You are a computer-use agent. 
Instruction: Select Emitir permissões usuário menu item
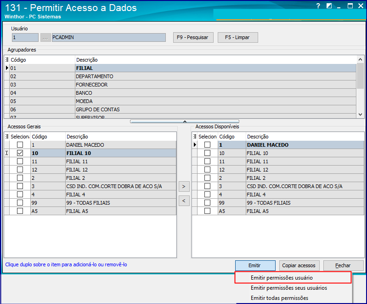[293, 278]
